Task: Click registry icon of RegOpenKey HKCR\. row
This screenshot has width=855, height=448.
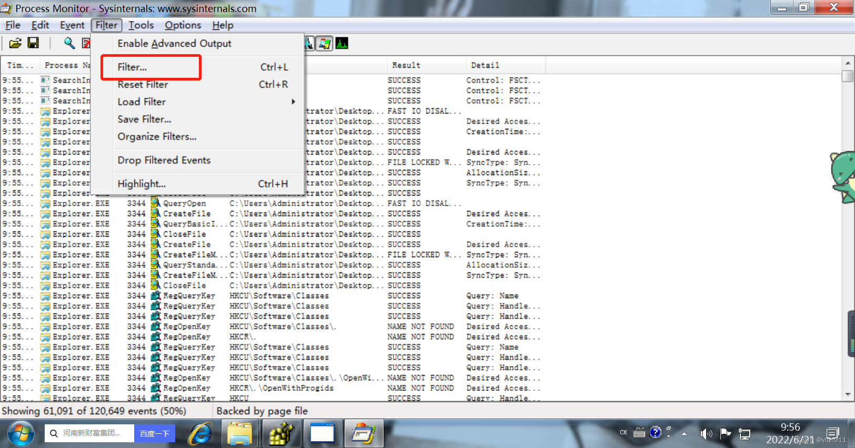Action: click(156, 337)
